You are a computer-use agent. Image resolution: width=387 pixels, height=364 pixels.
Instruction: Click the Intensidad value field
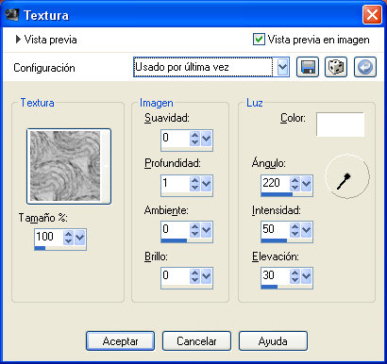275,230
